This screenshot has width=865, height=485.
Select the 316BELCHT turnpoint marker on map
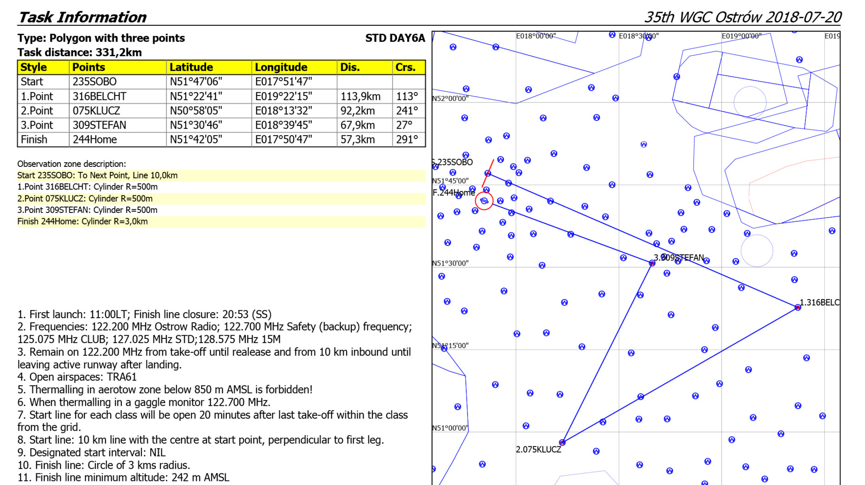point(798,308)
